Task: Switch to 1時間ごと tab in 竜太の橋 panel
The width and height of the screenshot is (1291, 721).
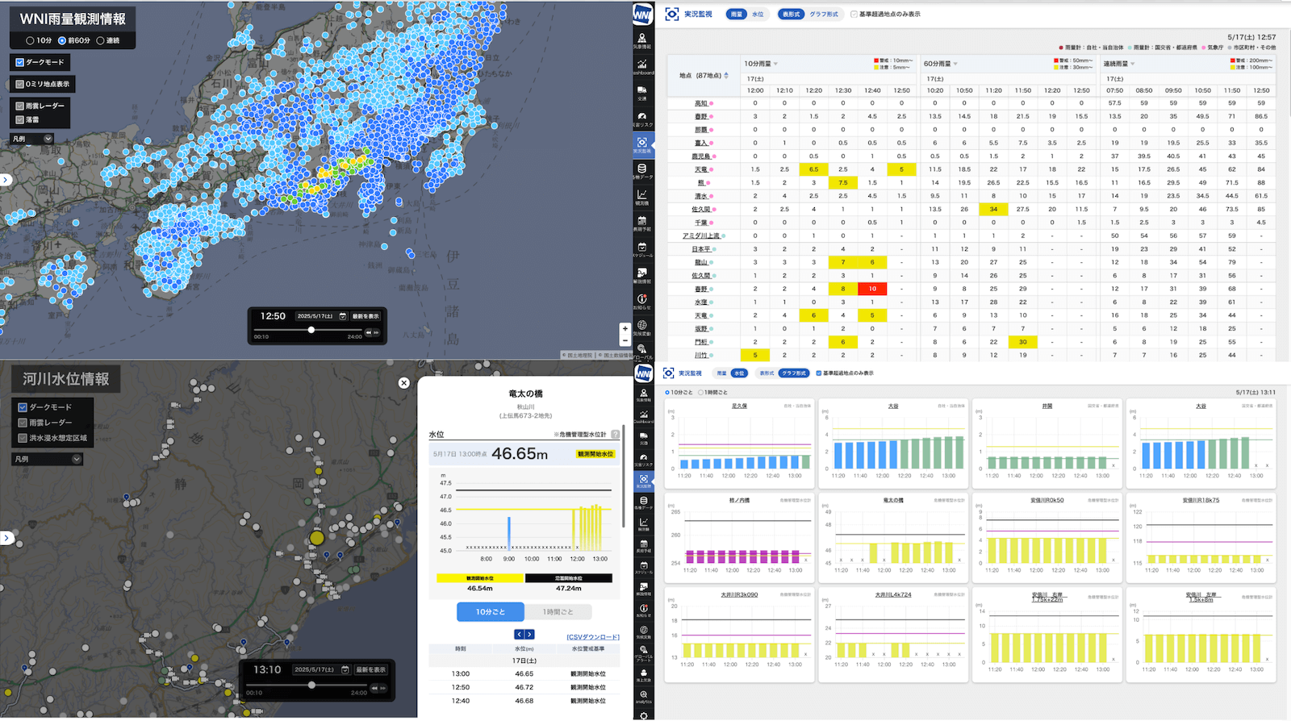Action: coord(558,612)
